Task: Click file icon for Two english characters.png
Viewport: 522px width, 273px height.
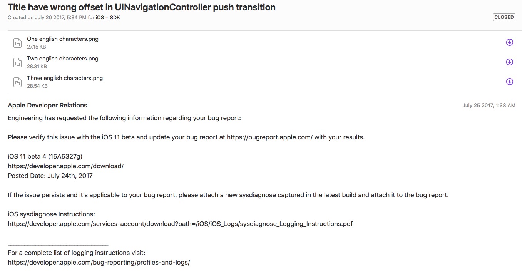Action: (x=17, y=62)
